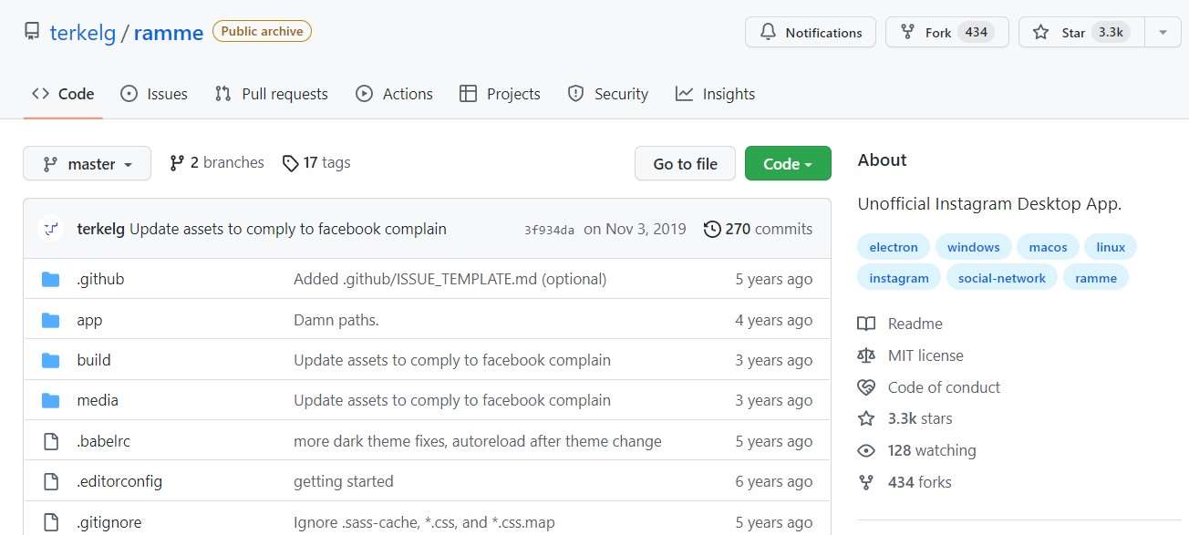Click the git branch icon beside master
The image size is (1189, 535).
50,164
